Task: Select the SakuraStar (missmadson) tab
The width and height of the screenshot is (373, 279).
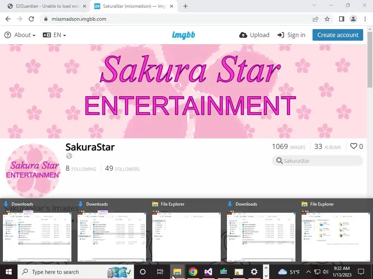Action: (x=133, y=6)
